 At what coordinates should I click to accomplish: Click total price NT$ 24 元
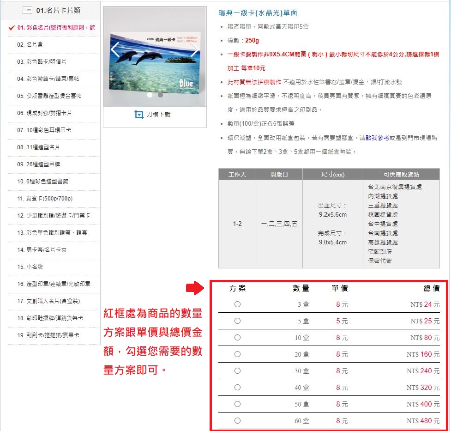tap(425, 304)
